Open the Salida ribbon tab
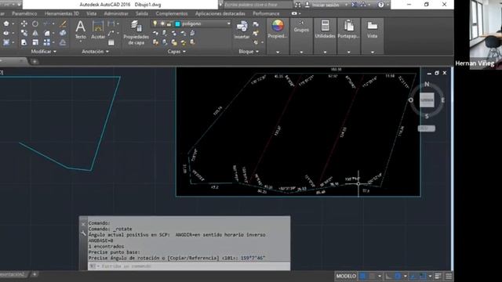The image size is (502, 282). 142,13
